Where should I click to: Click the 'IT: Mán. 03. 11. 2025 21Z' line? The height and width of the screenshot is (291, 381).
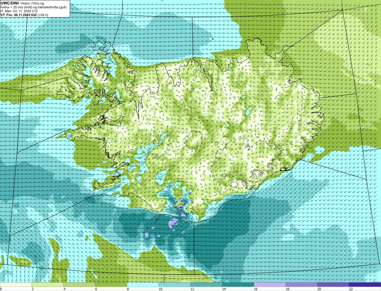pos(19,11)
